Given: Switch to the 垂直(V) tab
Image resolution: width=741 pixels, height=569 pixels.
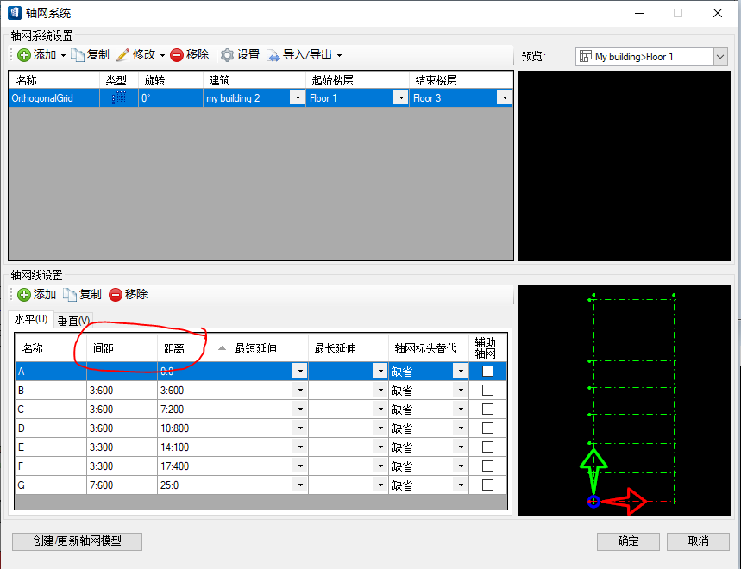Looking at the screenshot, I should tap(73, 321).
